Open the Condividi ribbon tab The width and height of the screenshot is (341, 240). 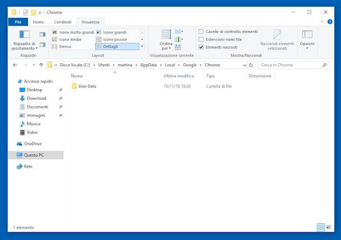pyautogui.click(x=63, y=22)
